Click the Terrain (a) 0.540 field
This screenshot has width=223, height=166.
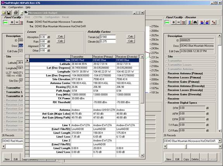coord(108,37)
